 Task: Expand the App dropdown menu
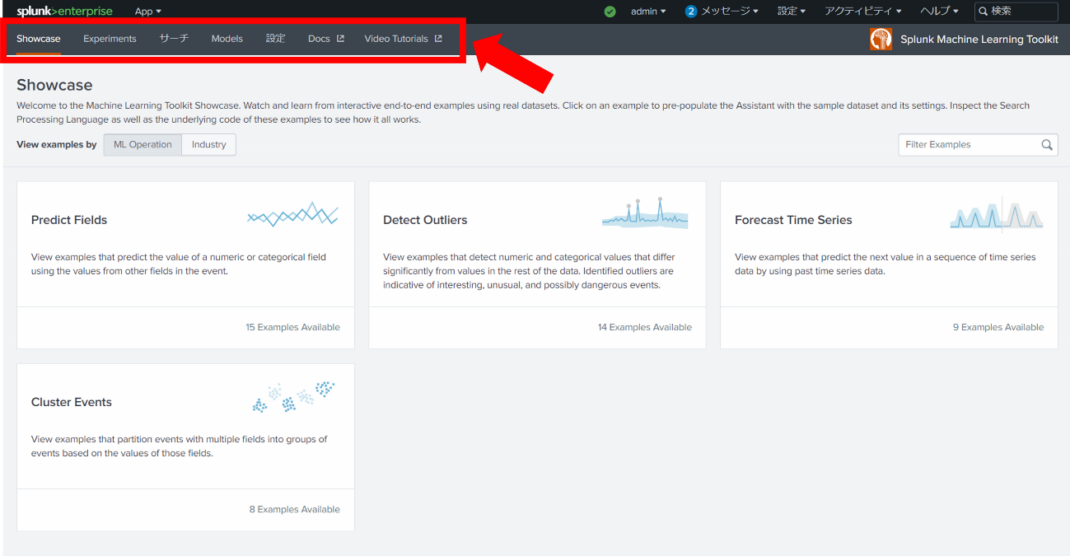(x=147, y=12)
